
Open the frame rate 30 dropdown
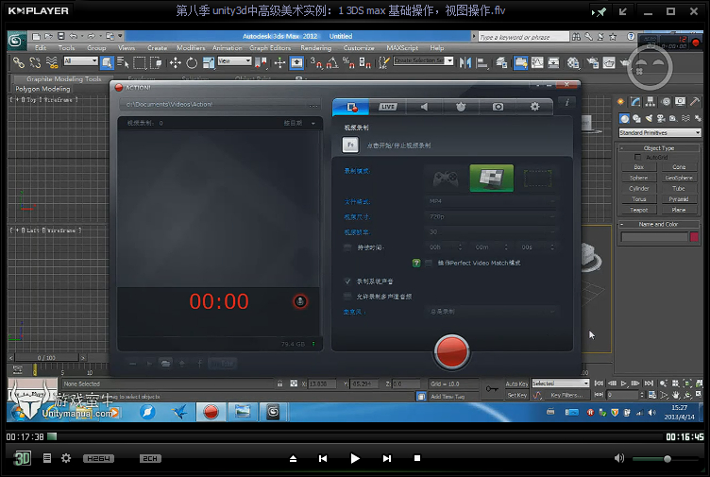(492, 232)
